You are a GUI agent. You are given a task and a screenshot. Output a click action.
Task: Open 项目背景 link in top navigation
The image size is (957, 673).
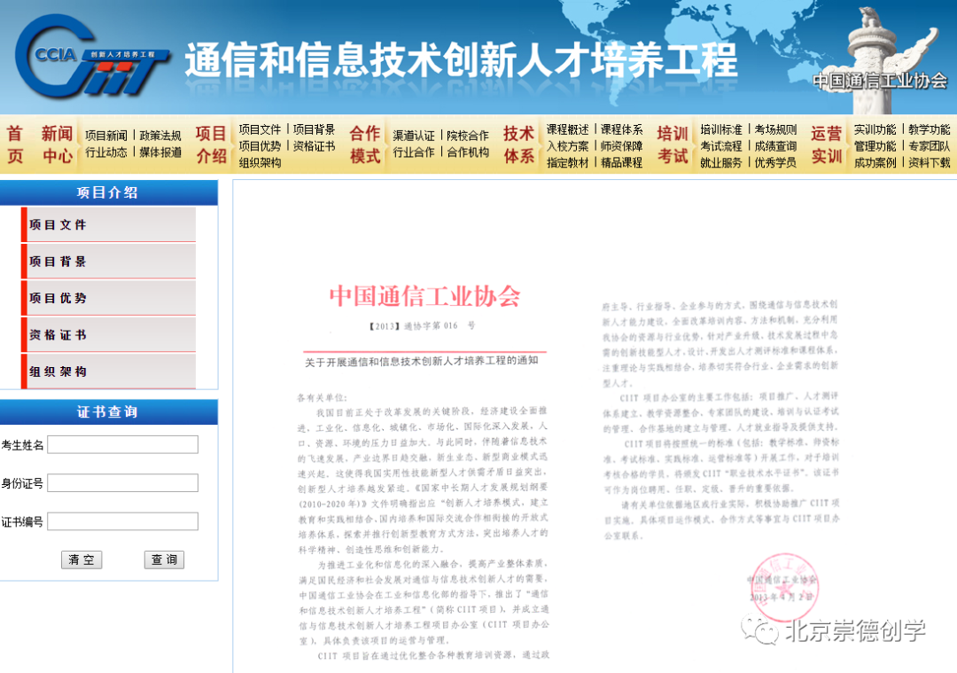pos(315,129)
